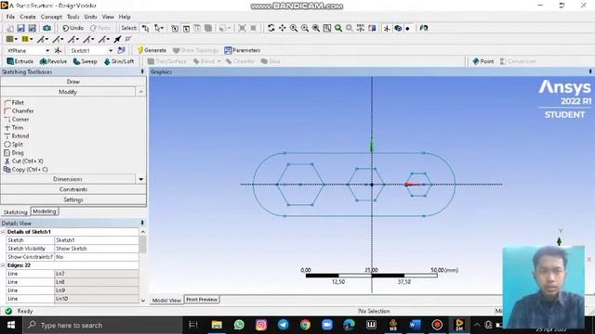Open the Create menu

pos(28,17)
